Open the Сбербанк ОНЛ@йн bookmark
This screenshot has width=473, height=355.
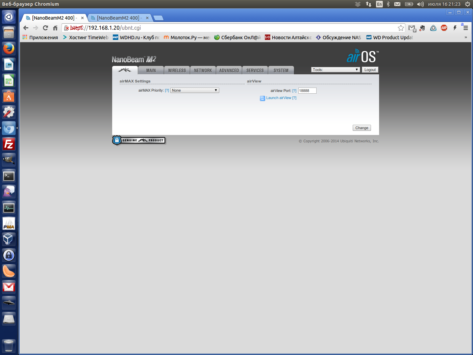pyautogui.click(x=238, y=37)
